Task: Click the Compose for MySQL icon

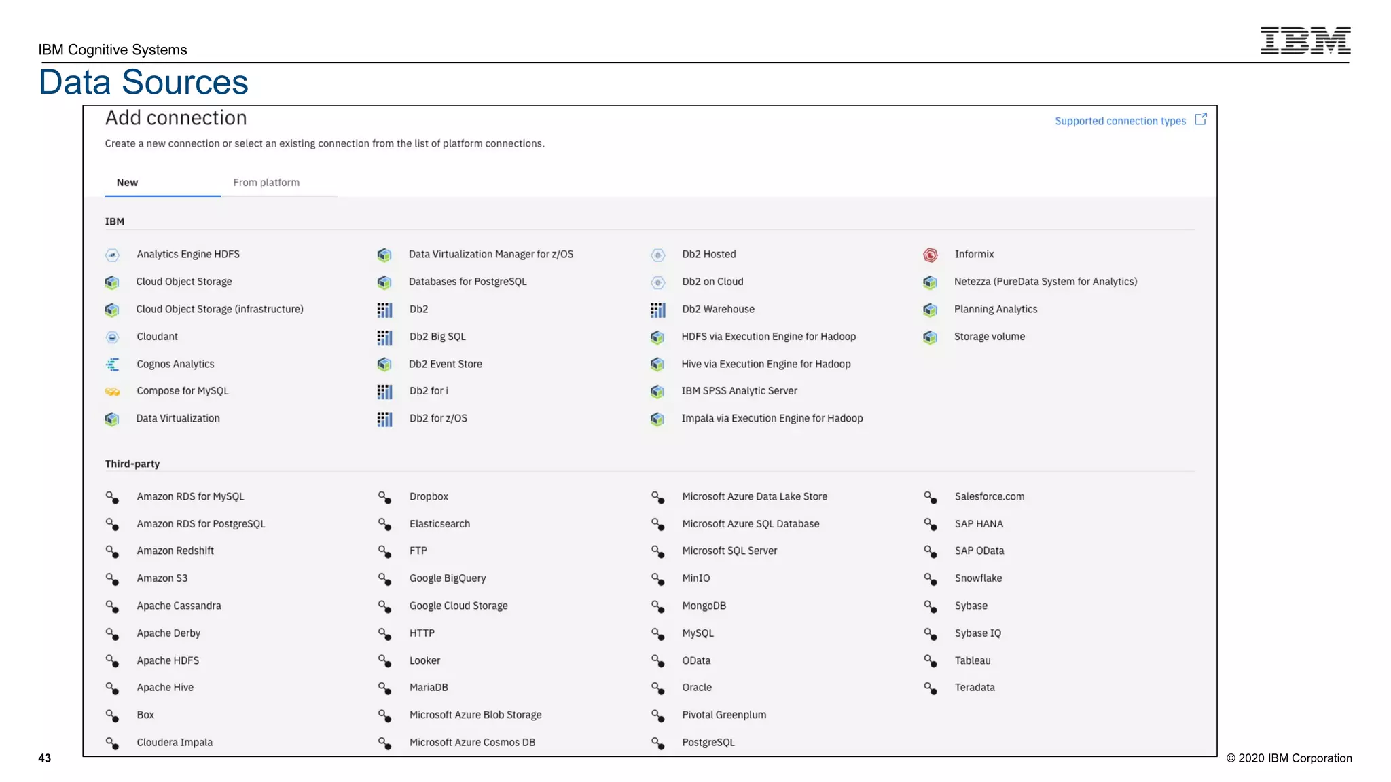Action: [112, 392]
